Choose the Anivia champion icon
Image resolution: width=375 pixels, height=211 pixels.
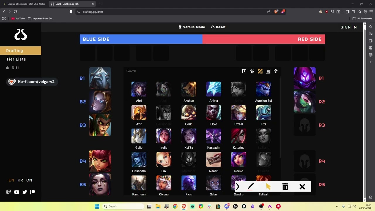tap(214, 89)
